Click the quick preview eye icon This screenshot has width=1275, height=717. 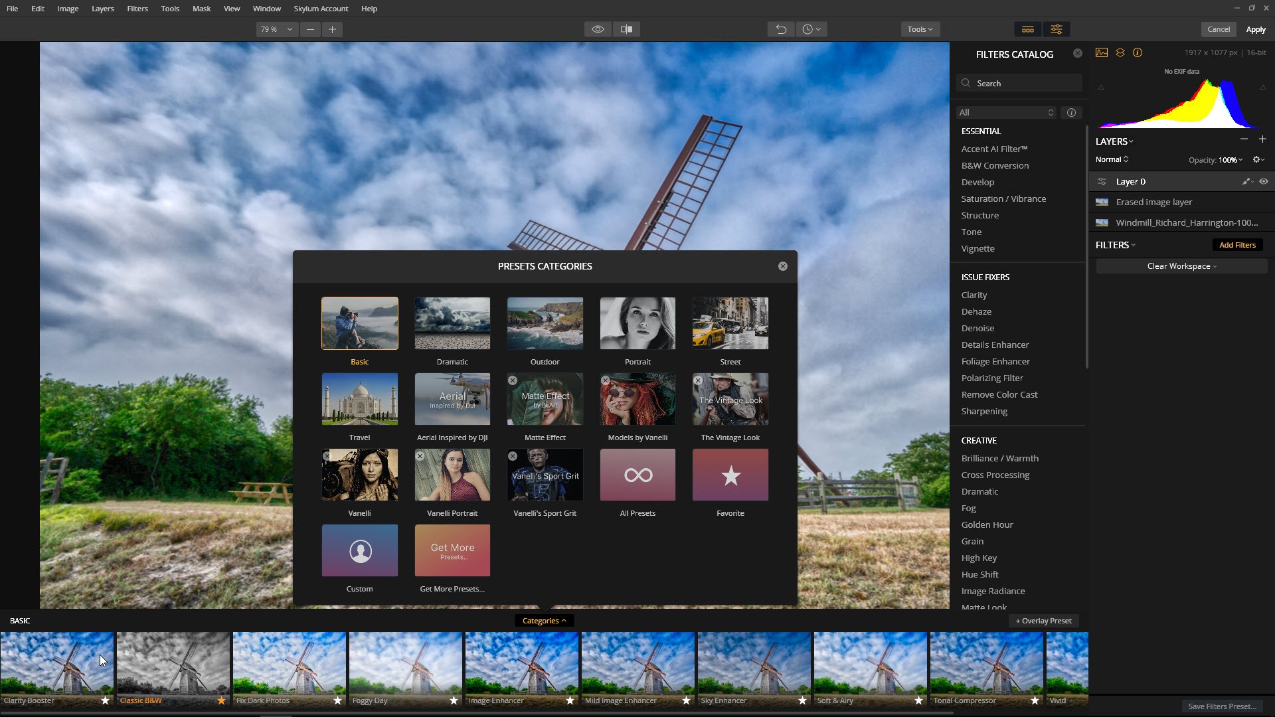(598, 29)
